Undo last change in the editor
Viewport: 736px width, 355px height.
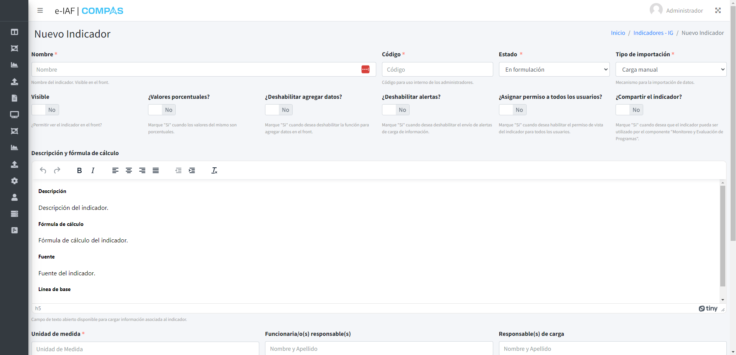pyautogui.click(x=43, y=170)
